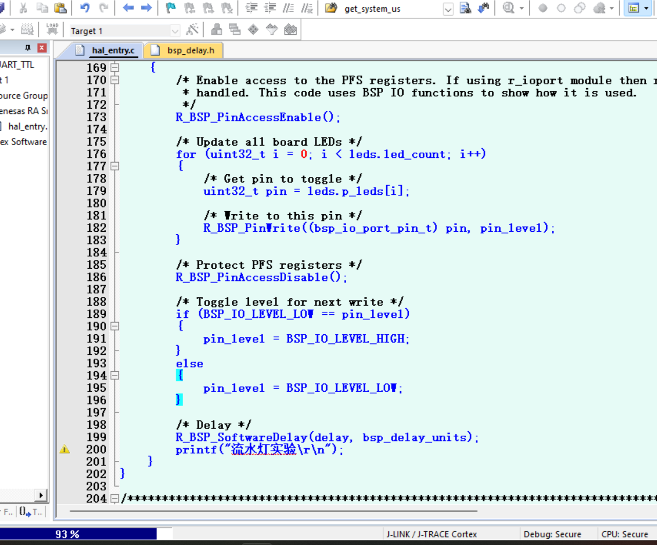Click the Find document icon with binoculars
657x545 pixels.
click(x=465, y=8)
